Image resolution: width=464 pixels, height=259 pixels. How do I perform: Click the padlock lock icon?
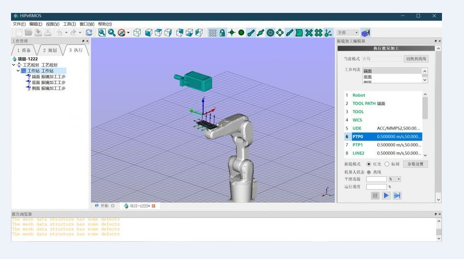[222, 32]
